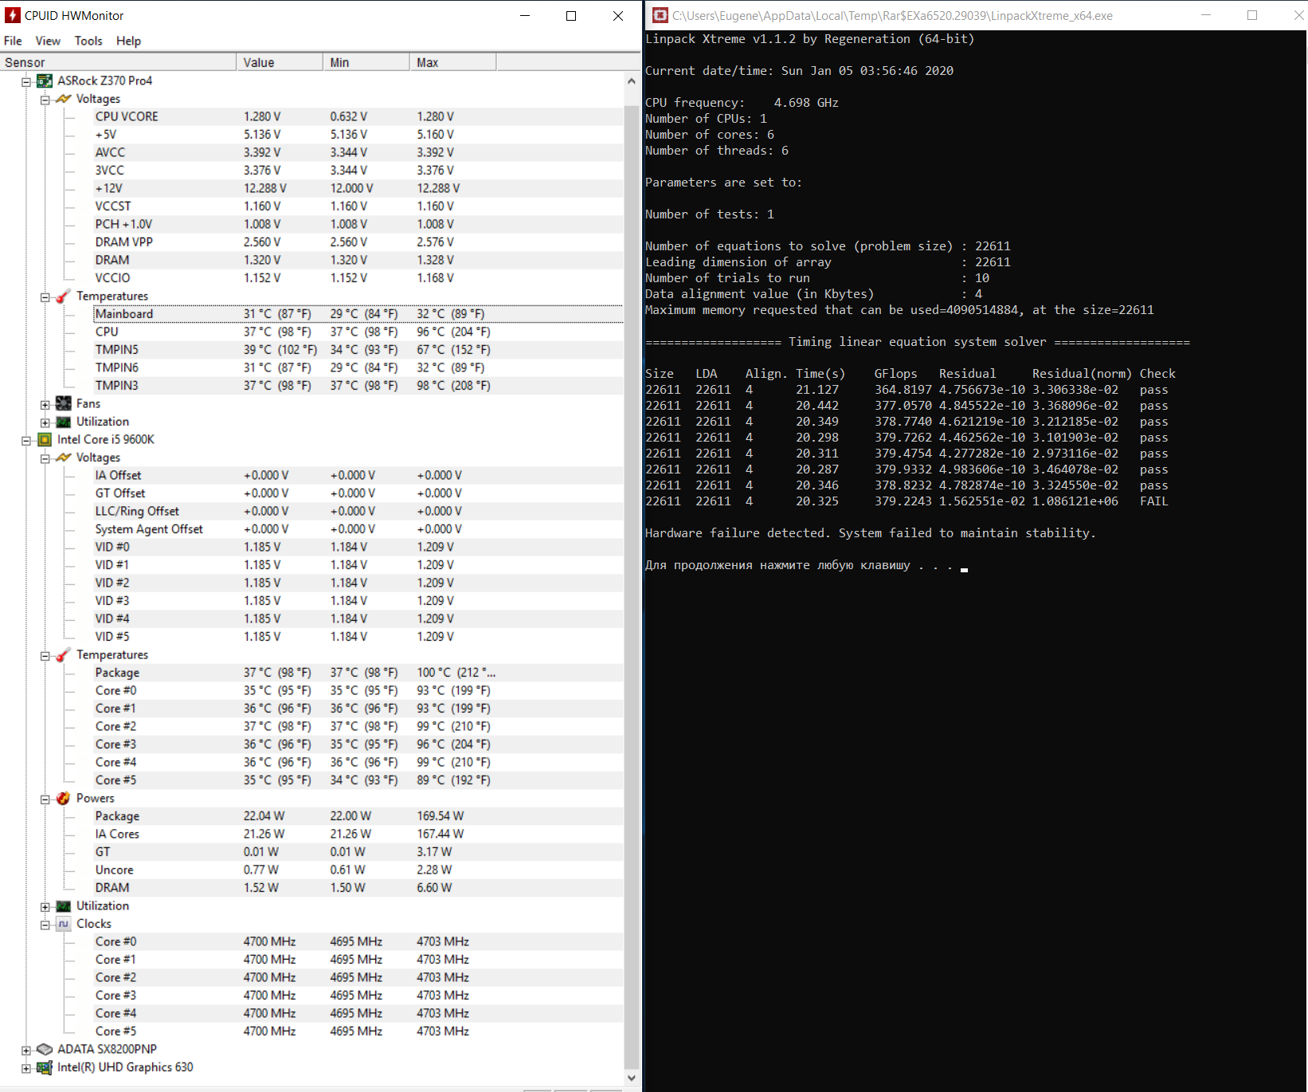
Task: Collapse the Intel Core i5 Temperatures group
Action: 45,656
